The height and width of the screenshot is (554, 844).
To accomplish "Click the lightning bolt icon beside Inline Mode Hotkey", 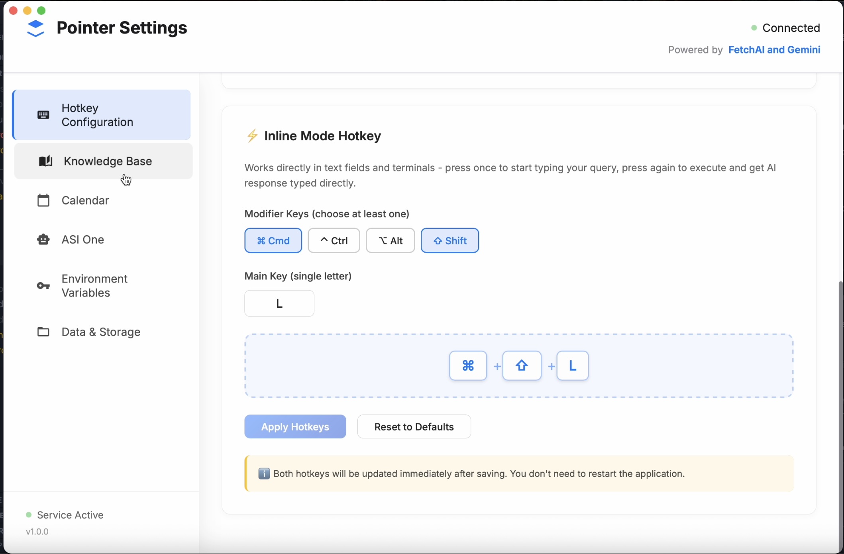I will click(x=252, y=136).
